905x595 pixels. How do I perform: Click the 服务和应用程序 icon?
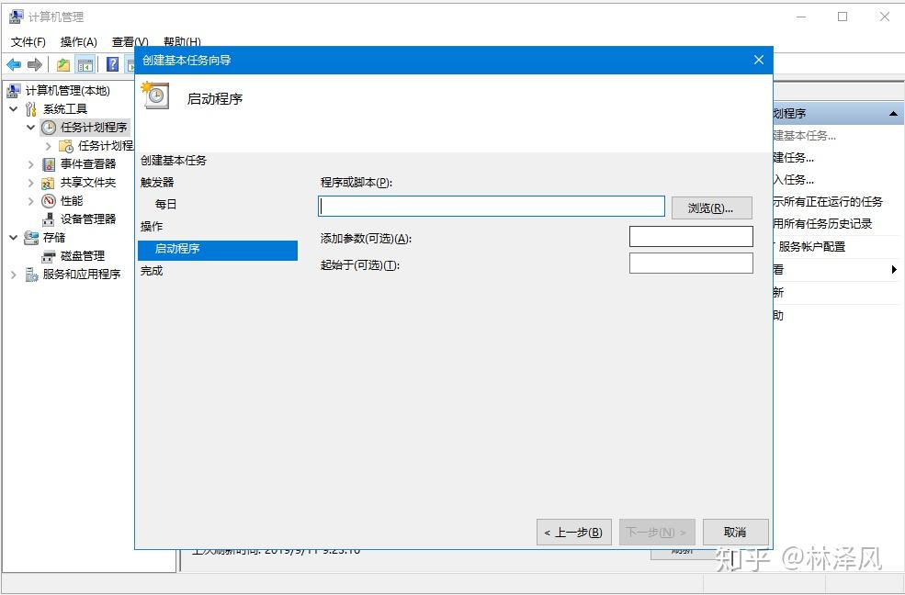(31, 275)
